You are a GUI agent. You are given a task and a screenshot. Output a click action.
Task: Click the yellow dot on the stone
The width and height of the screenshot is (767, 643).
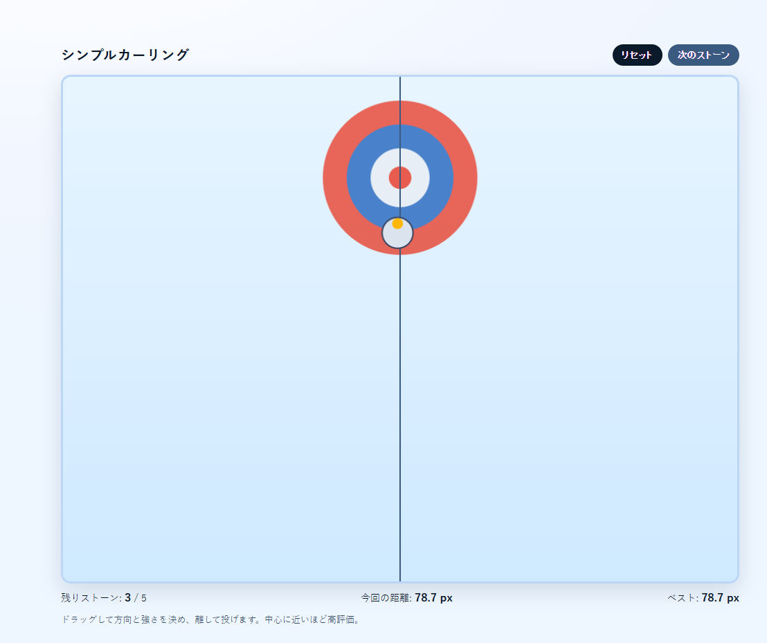point(397,224)
